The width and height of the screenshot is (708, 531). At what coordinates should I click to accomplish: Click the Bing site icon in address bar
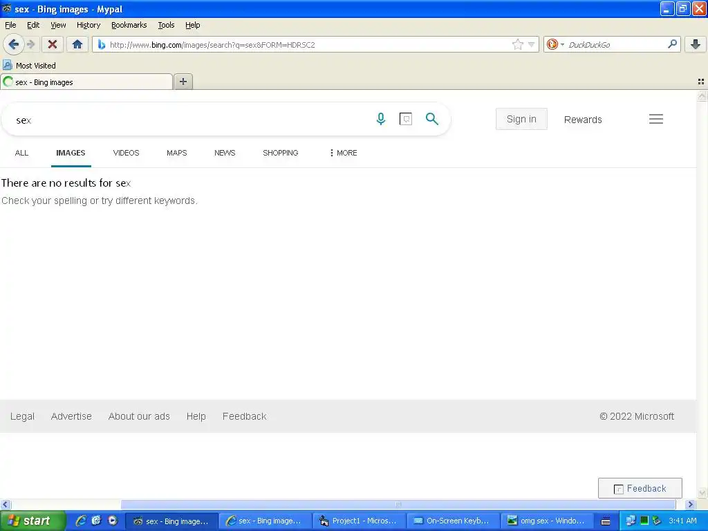pyautogui.click(x=102, y=44)
